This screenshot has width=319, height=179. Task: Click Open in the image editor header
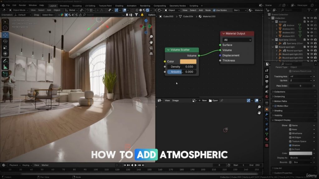(213, 100)
